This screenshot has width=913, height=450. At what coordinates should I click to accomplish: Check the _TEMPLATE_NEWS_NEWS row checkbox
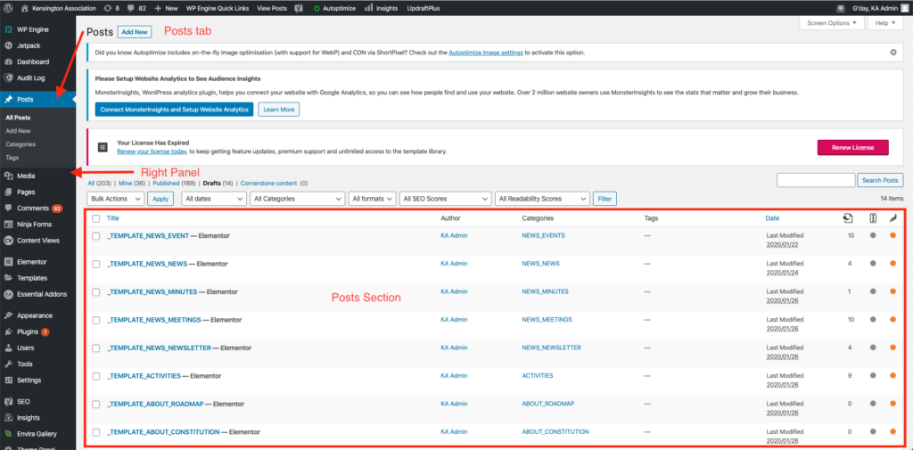point(96,264)
